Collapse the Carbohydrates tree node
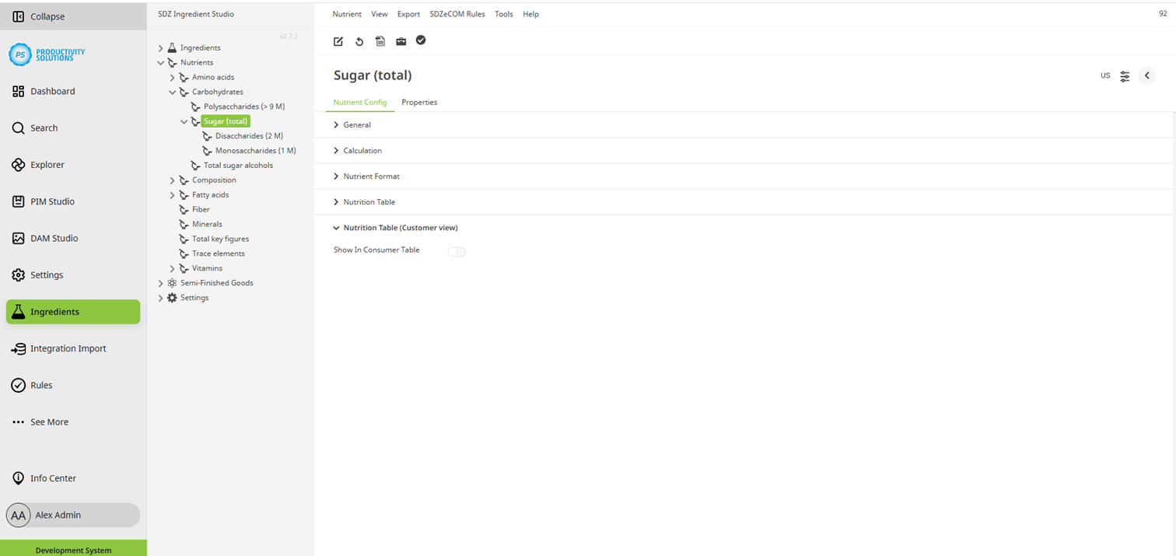The width and height of the screenshot is (1176, 556). click(x=173, y=92)
